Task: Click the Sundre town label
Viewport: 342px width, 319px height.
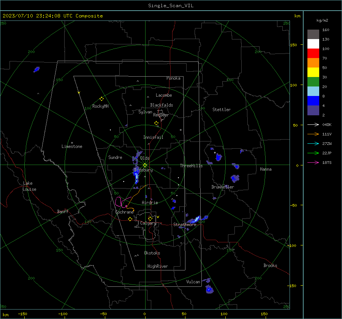Action: [x=115, y=157]
